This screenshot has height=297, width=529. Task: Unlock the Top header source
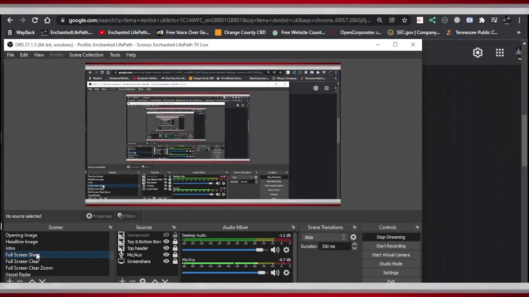175,248
